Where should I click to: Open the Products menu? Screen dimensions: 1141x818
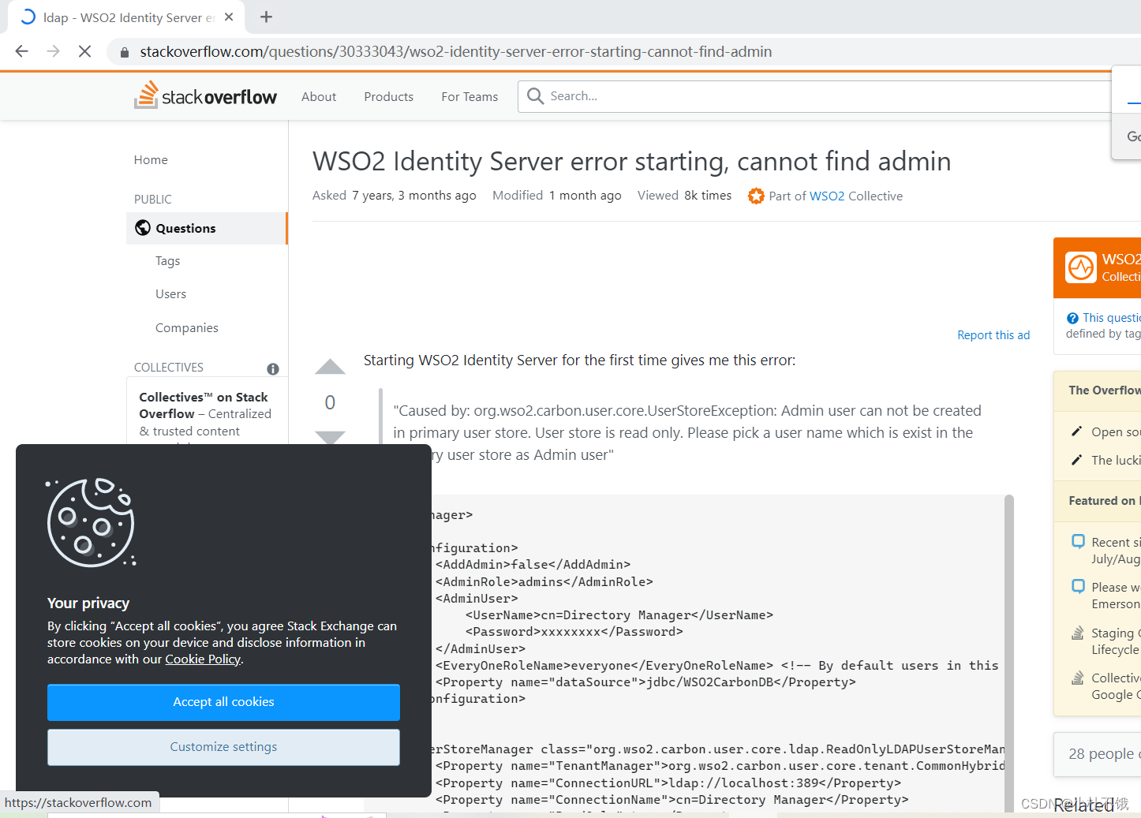(x=389, y=96)
